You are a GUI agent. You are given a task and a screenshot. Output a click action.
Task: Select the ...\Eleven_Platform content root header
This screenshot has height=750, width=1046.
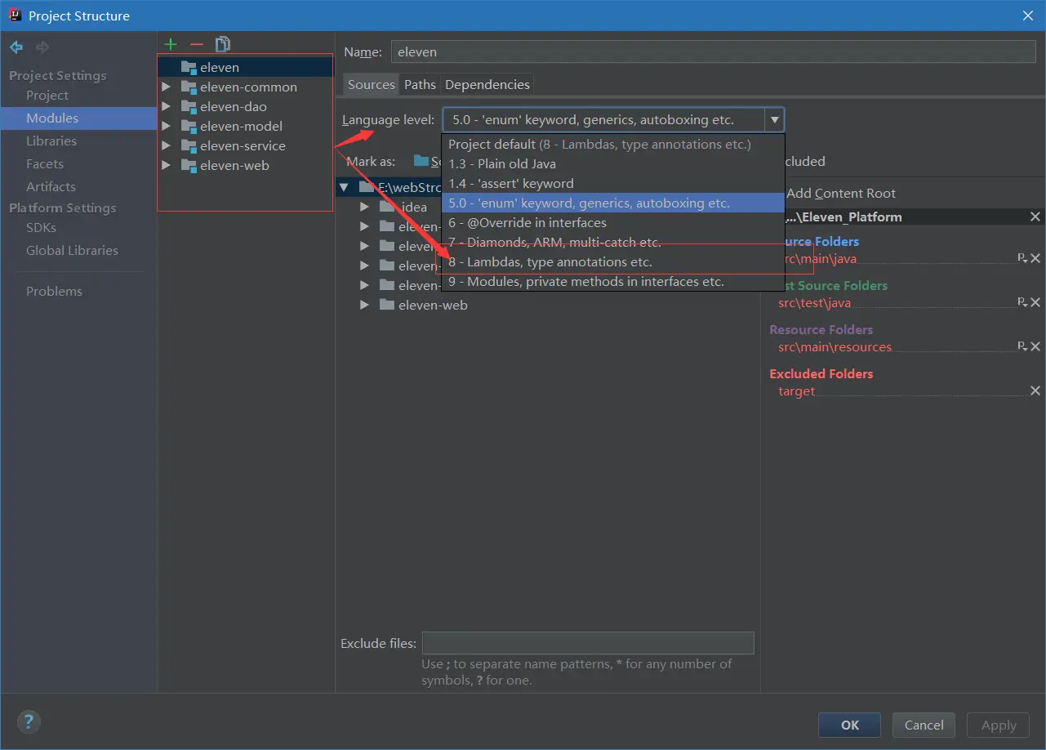tap(843, 217)
